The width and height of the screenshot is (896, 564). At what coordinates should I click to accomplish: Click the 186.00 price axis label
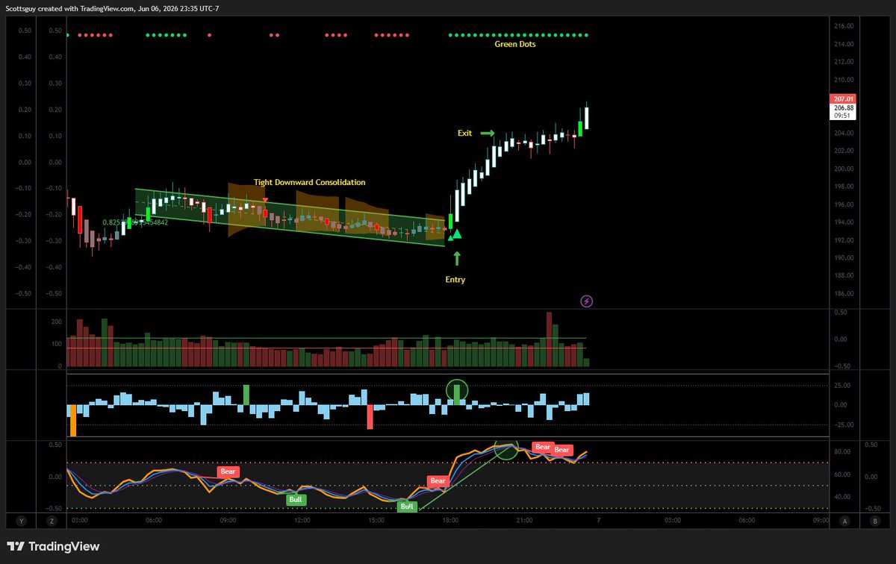pos(844,293)
